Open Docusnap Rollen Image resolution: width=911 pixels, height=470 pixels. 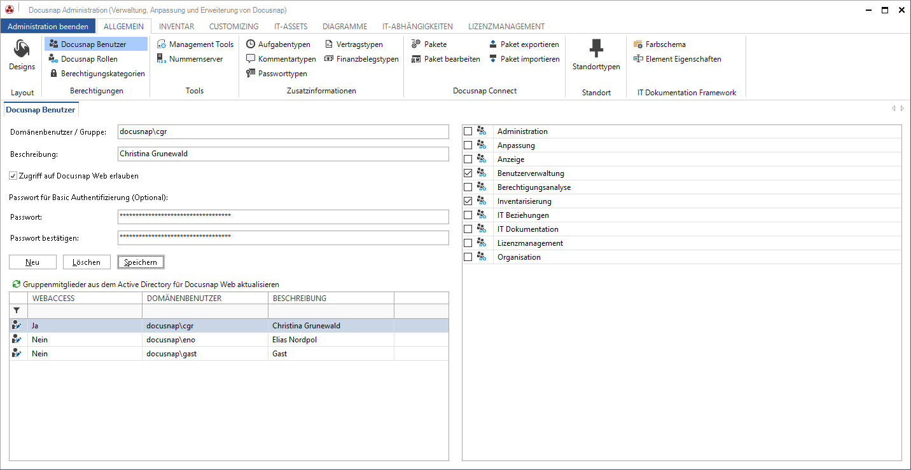(x=83, y=59)
